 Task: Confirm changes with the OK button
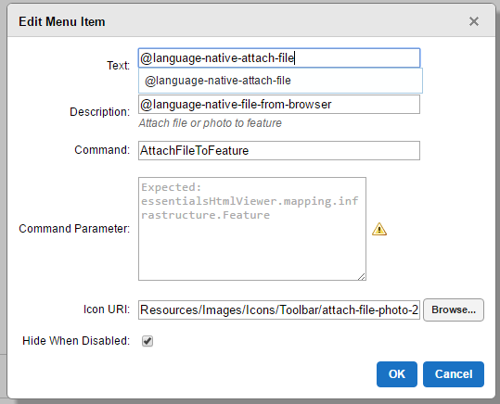click(x=397, y=374)
